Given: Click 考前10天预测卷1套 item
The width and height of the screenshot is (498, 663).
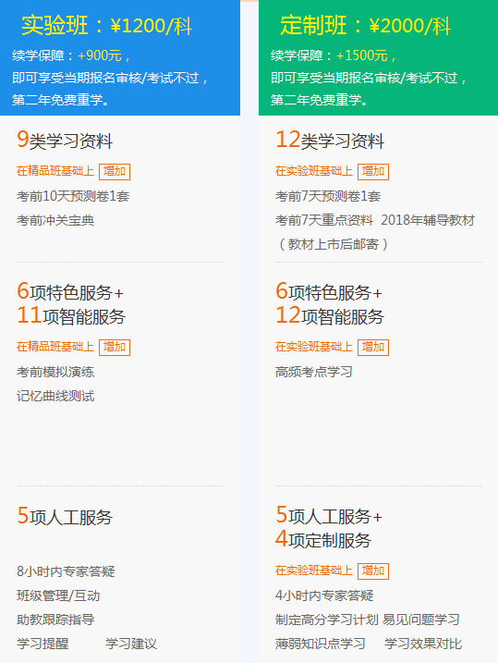Looking at the screenshot, I should (x=73, y=196).
